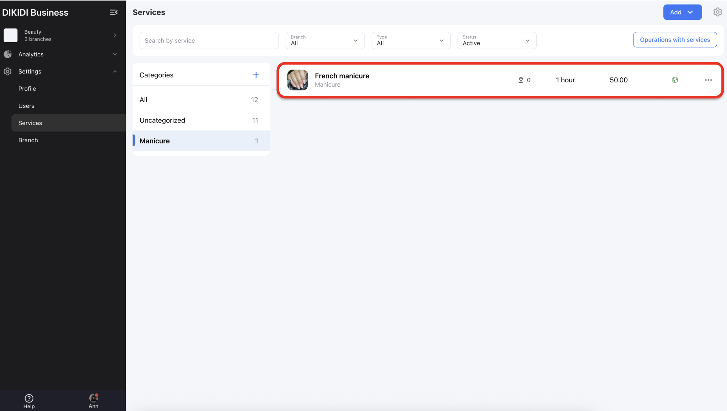The width and height of the screenshot is (727, 411).
Task: Expand Beauty 3 branches selector
Action: point(115,35)
